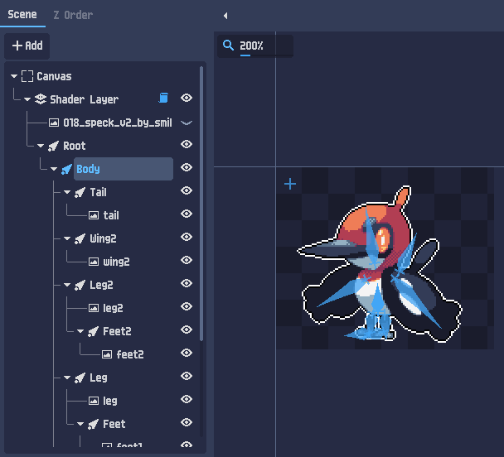504x457 pixels.
Task: Hide the Body bone
Action: [187, 167]
